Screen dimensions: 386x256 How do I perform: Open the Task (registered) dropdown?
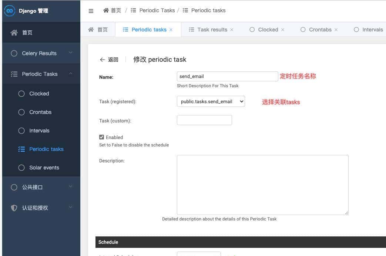[211, 101]
